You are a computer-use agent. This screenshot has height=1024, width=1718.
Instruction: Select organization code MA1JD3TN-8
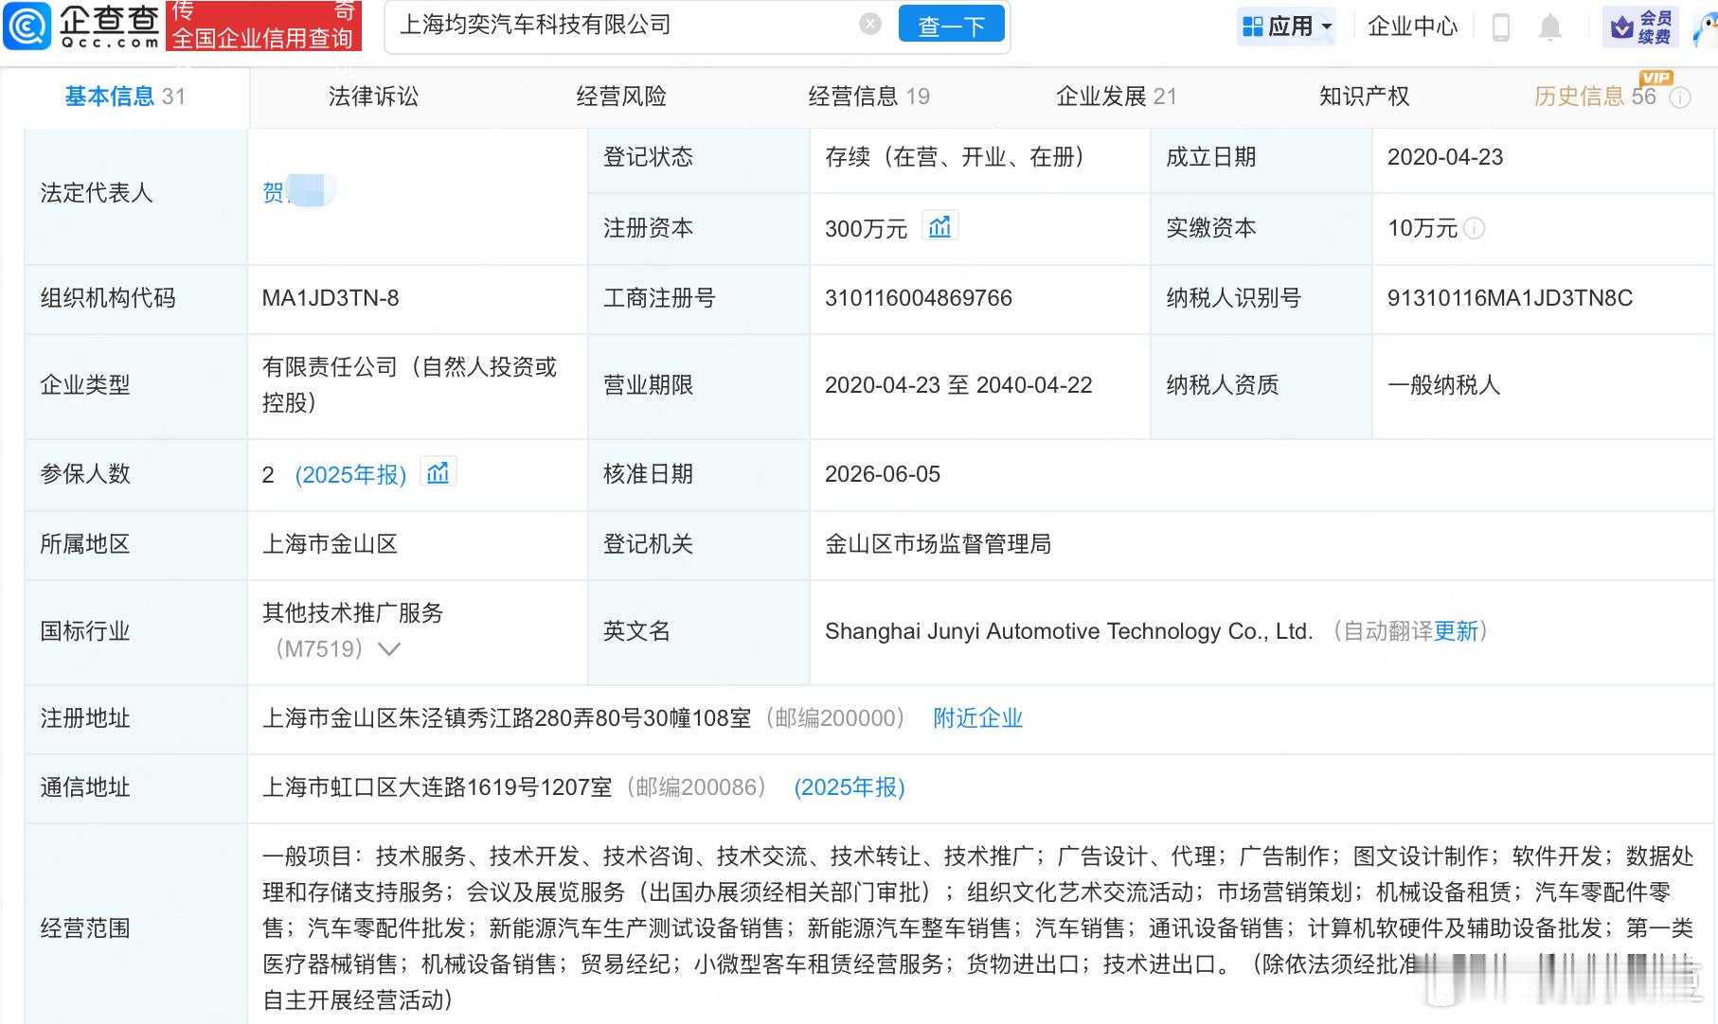pyautogui.click(x=330, y=298)
